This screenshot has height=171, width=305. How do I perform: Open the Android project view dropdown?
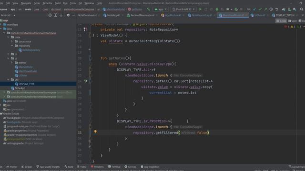[x=8, y=15]
